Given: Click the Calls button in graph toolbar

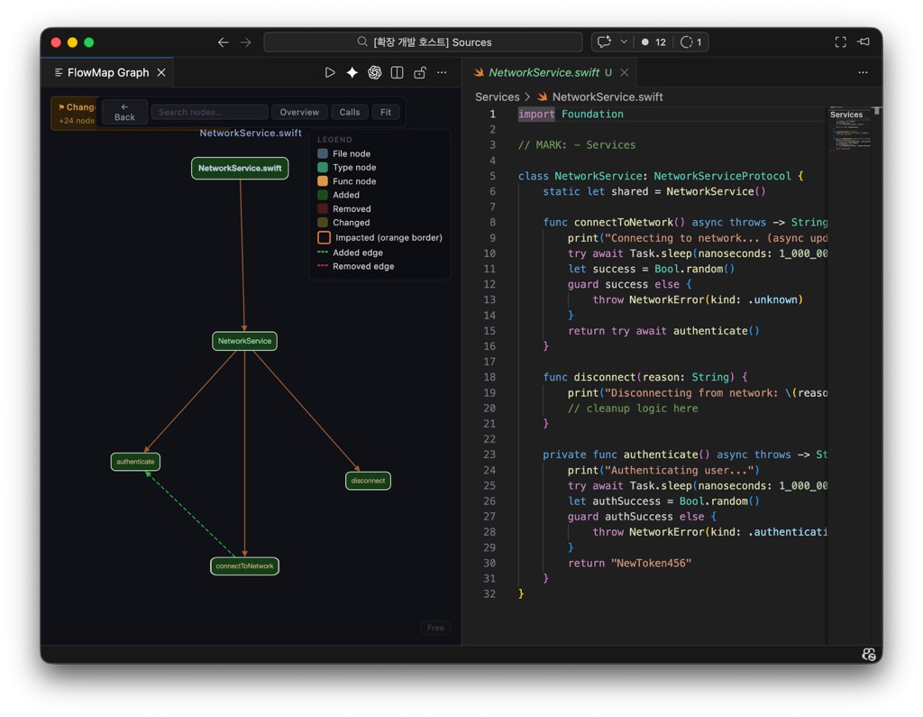Looking at the screenshot, I should [349, 112].
